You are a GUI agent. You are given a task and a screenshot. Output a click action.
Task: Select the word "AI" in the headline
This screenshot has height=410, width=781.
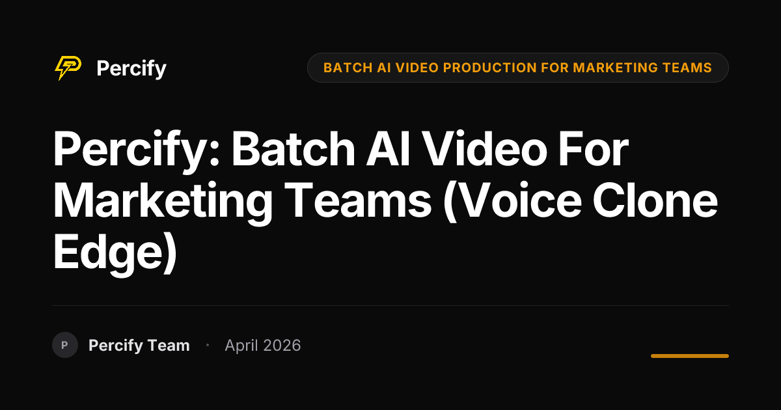pyautogui.click(x=400, y=149)
